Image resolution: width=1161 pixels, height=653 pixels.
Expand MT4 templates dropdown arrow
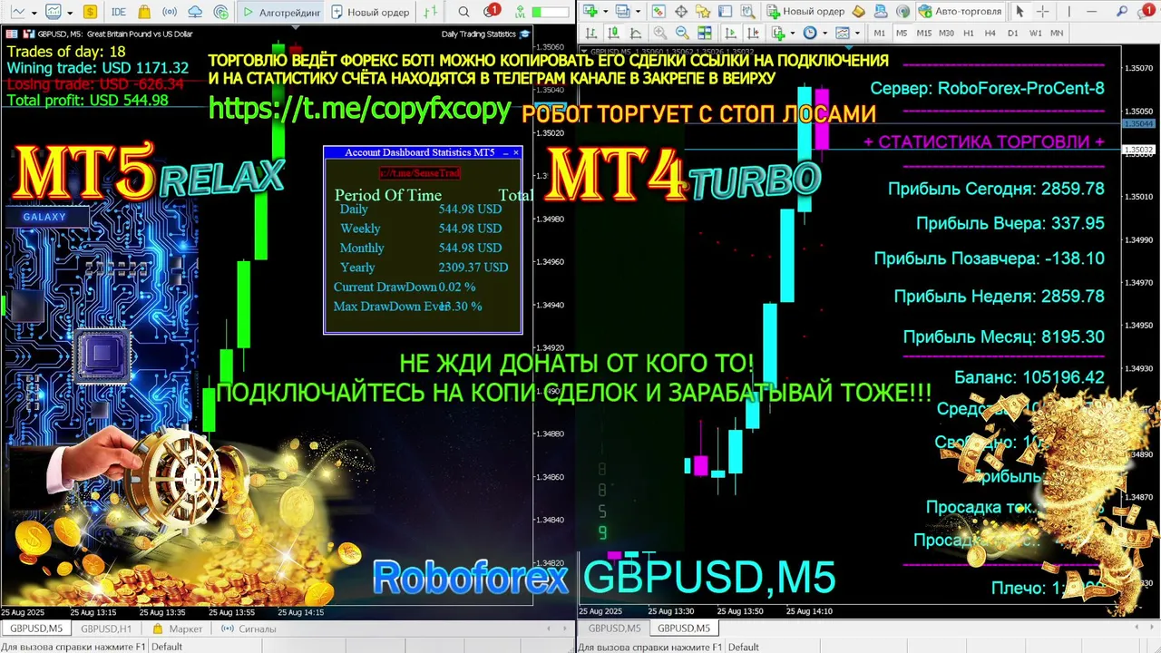(857, 34)
